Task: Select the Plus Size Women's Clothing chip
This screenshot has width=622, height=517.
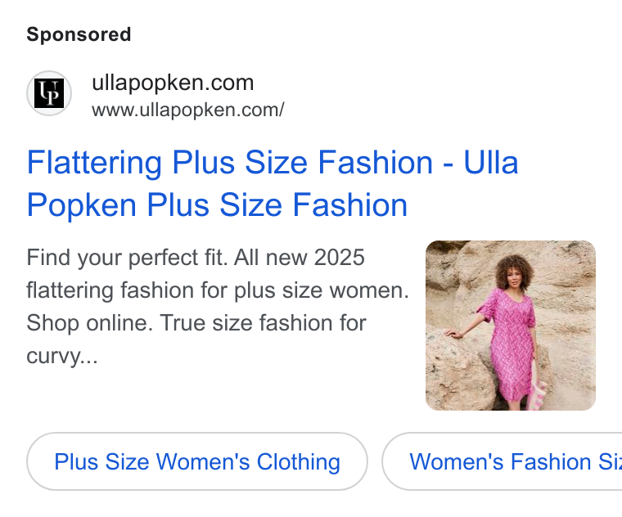Action: click(x=197, y=461)
